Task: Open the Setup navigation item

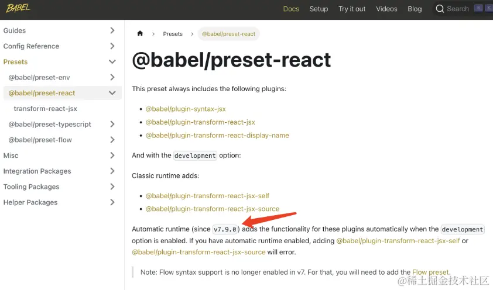Action: pos(319,9)
